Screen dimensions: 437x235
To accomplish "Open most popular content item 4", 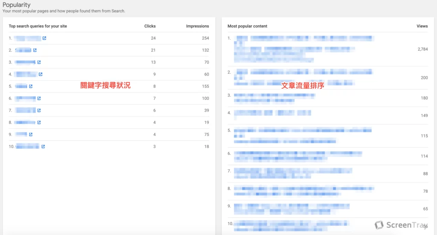I will (x=273, y=113).
